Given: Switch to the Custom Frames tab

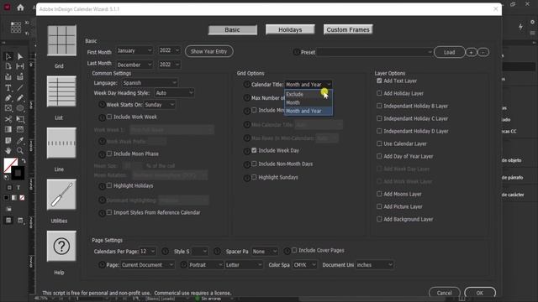Looking at the screenshot, I should coord(348,30).
